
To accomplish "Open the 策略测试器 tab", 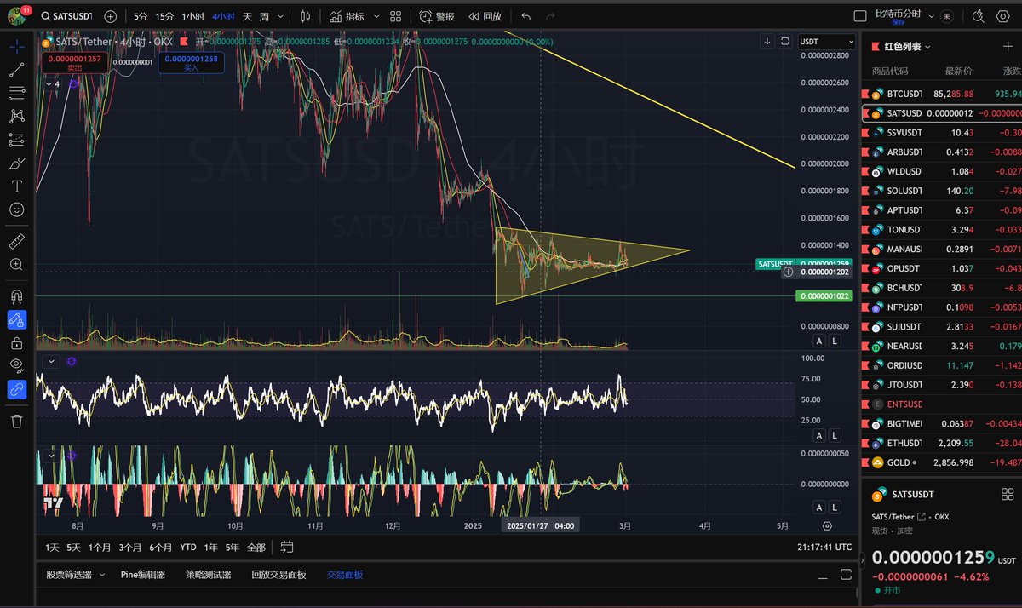I will tap(209, 575).
